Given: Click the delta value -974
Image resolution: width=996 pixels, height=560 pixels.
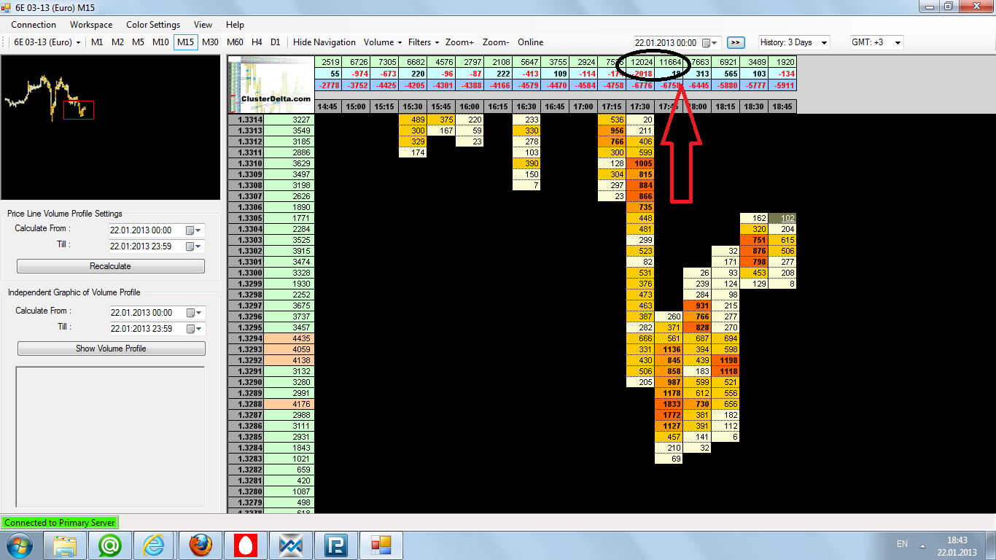Looking at the screenshot, I should pos(356,74).
